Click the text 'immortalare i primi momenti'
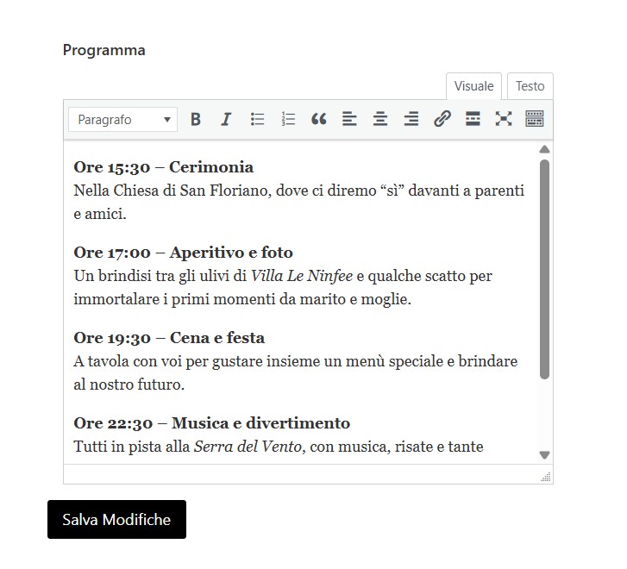This screenshot has height=569, width=627. point(175,299)
